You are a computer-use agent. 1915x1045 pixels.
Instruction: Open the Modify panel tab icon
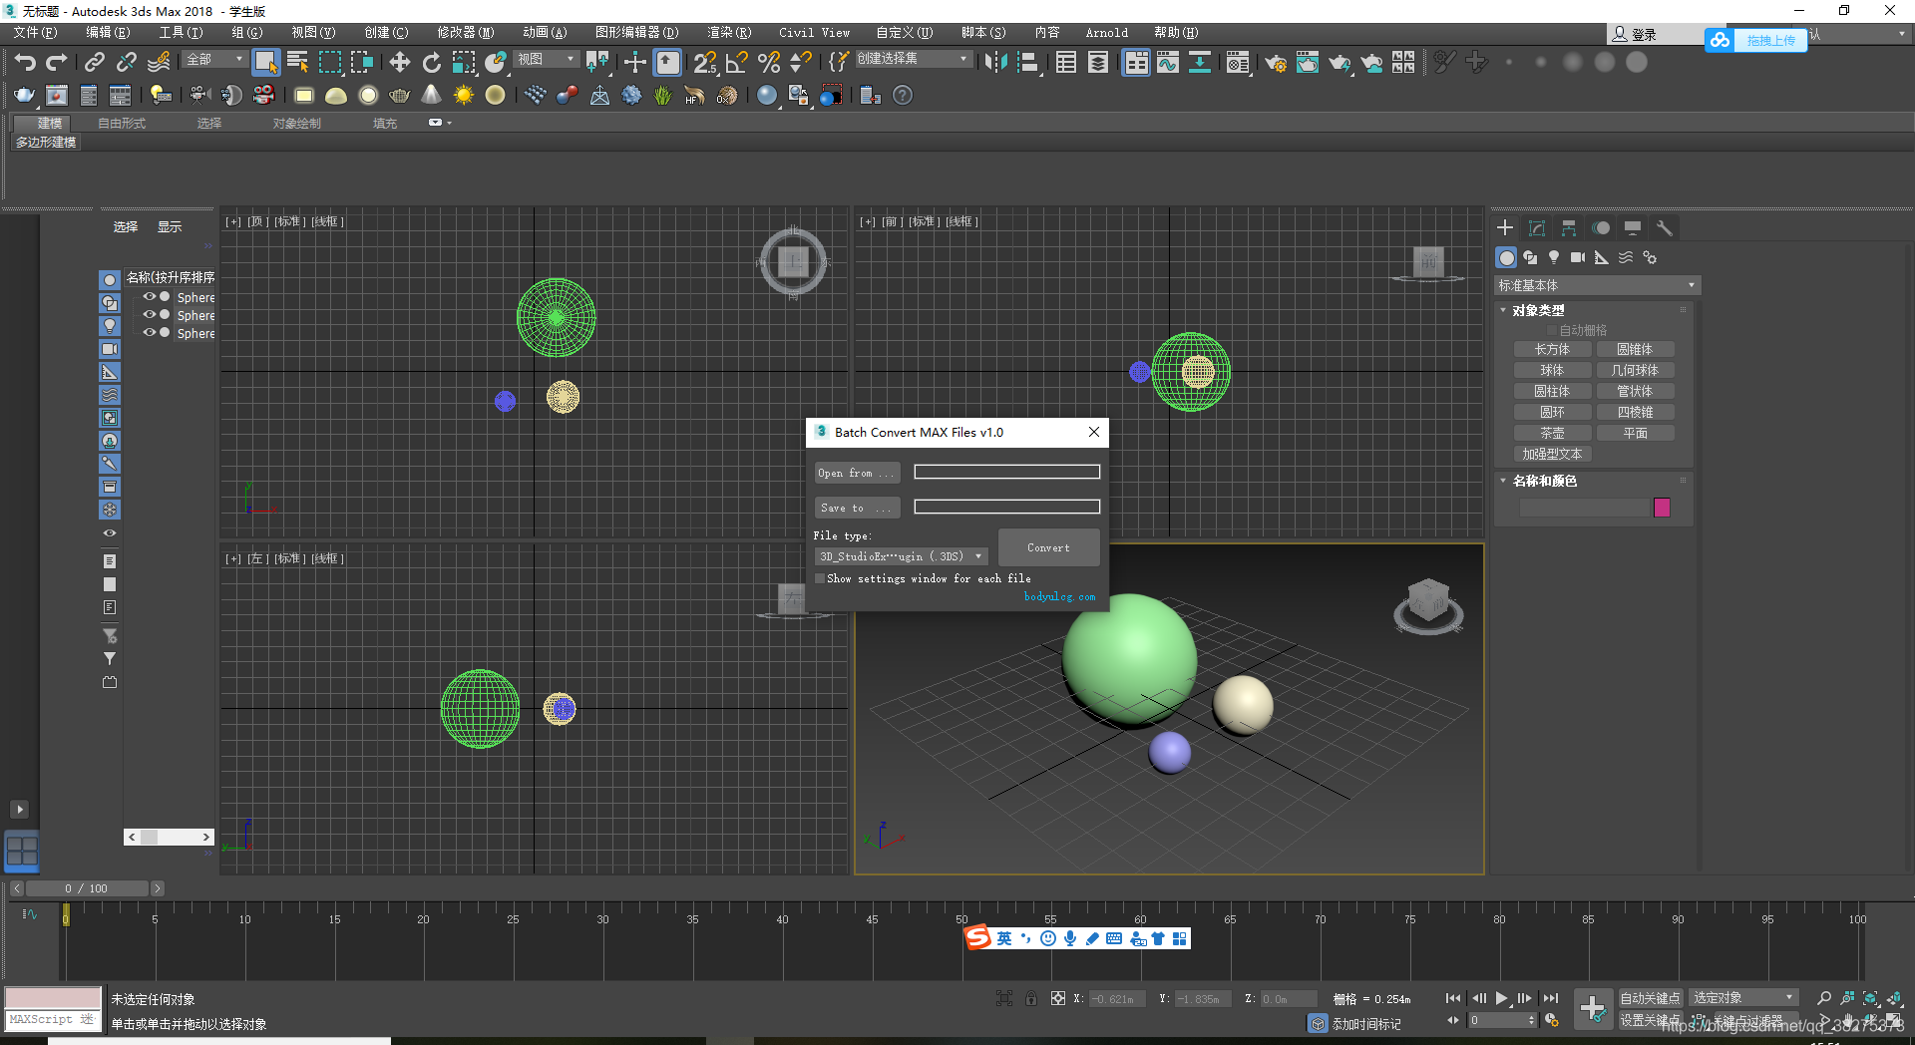(x=1537, y=228)
